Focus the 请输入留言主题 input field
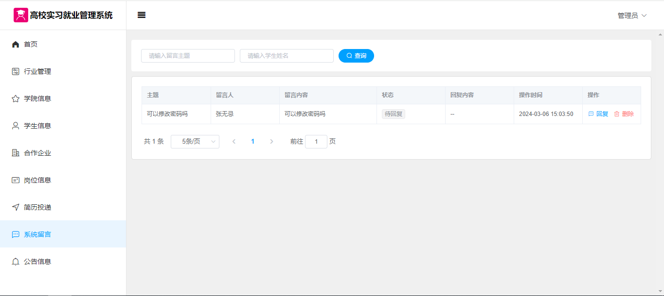The height and width of the screenshot is (296, 664). [188, 56]
